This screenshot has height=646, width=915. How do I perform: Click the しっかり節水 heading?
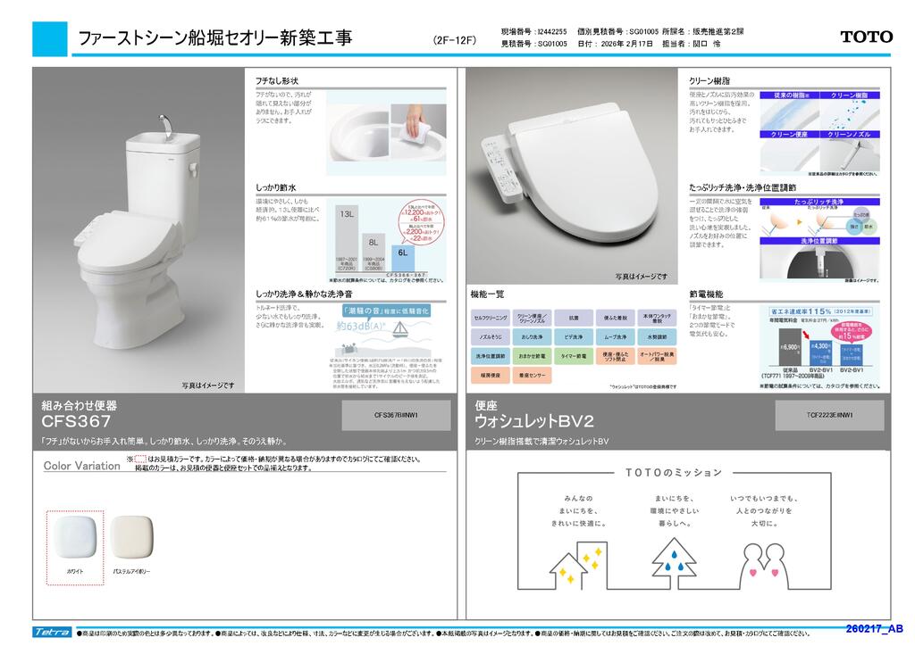coord(275,187)
